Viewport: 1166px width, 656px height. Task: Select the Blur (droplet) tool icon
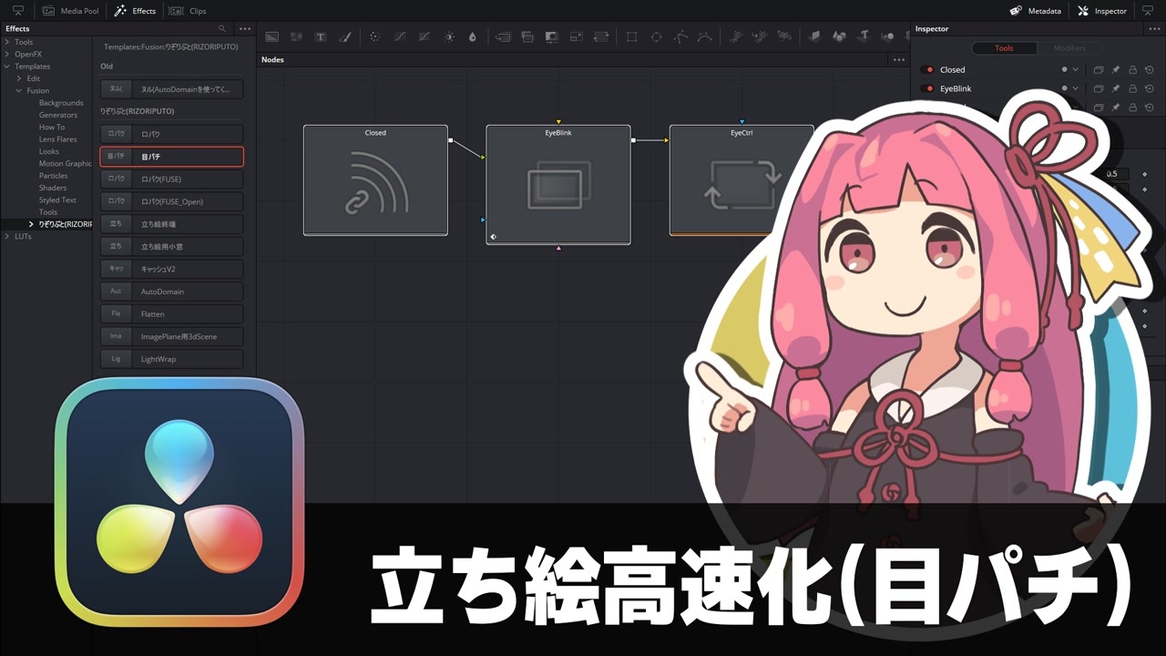click(x=472, y=37)
